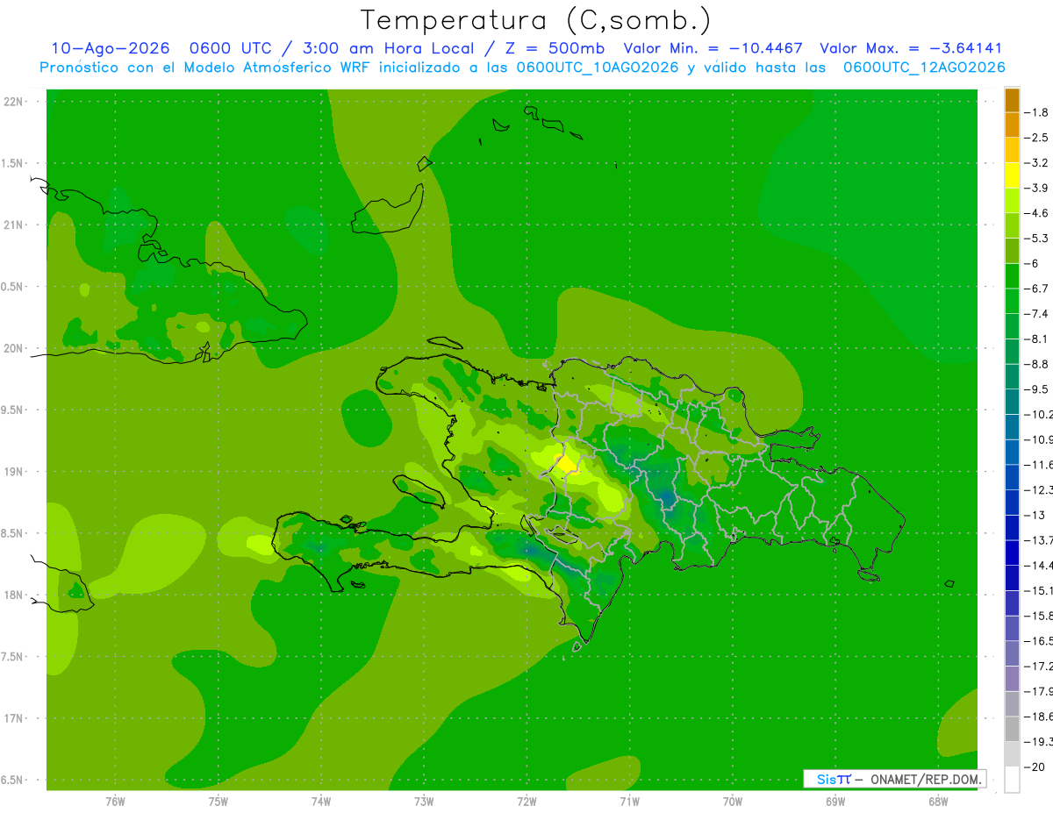Click the 'Valor Min. = -10.4467' readout
The width and height of the screenshot is (1053, 813).
point(713,48)
